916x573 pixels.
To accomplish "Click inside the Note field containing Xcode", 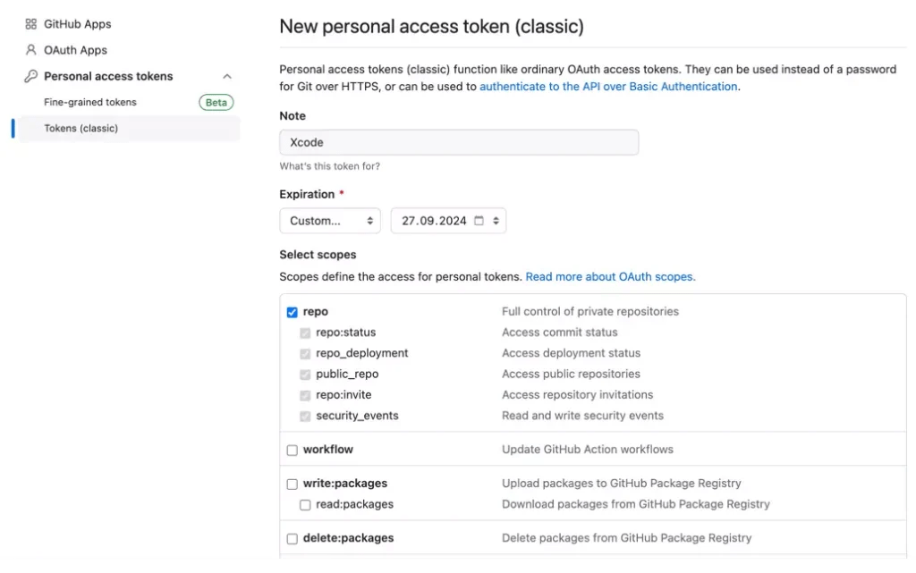I will [x=459, y=141].
